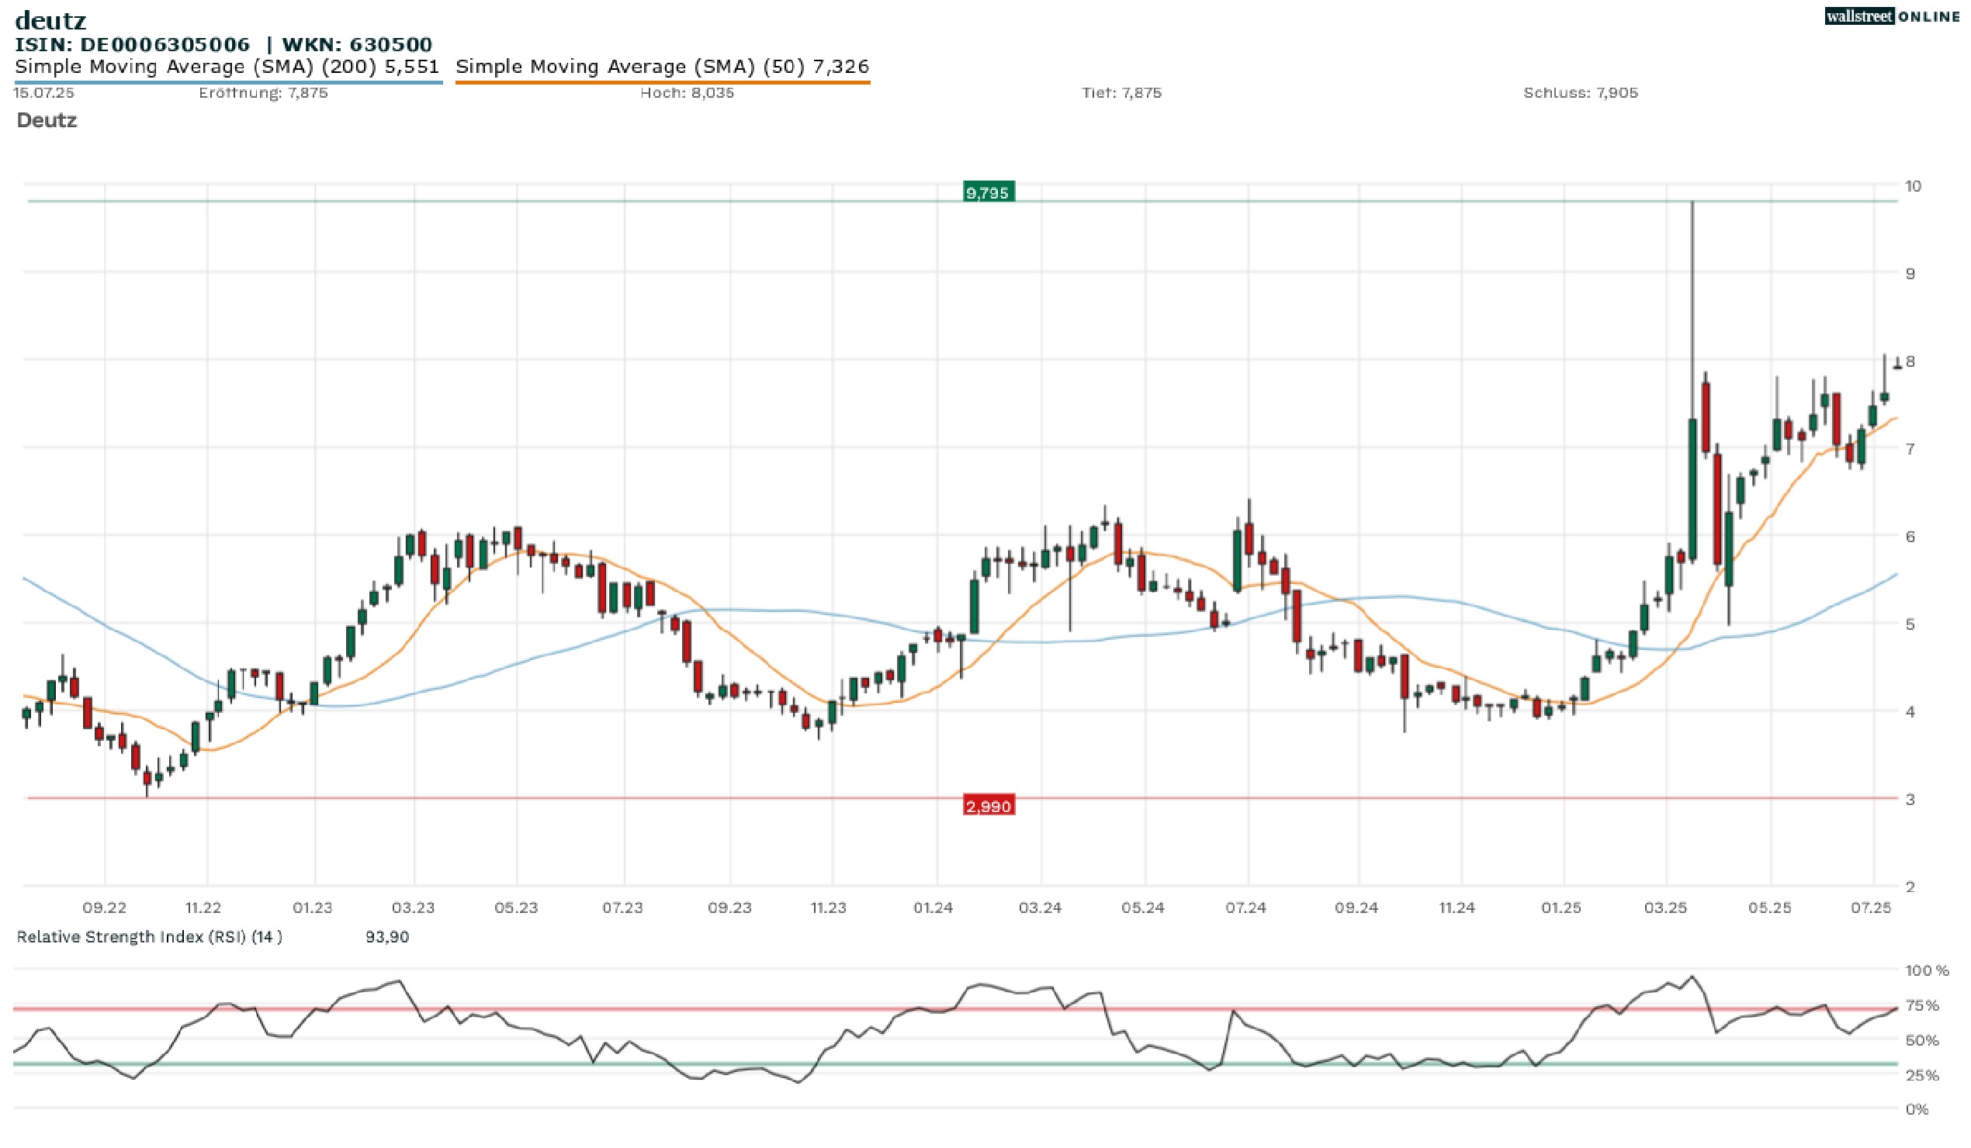The image size is (1971, 1148).
Task: Click the 09.24 x-axis label
Action: pos(1356,907)
